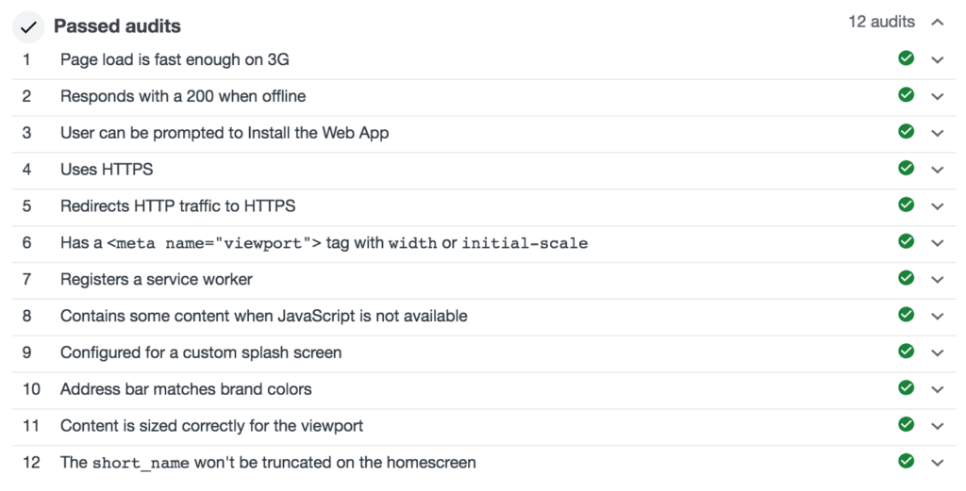This screenshot has height=491, width=966.
Task: Expand JavaScript not available audit chevron
Action: [937, 316]
